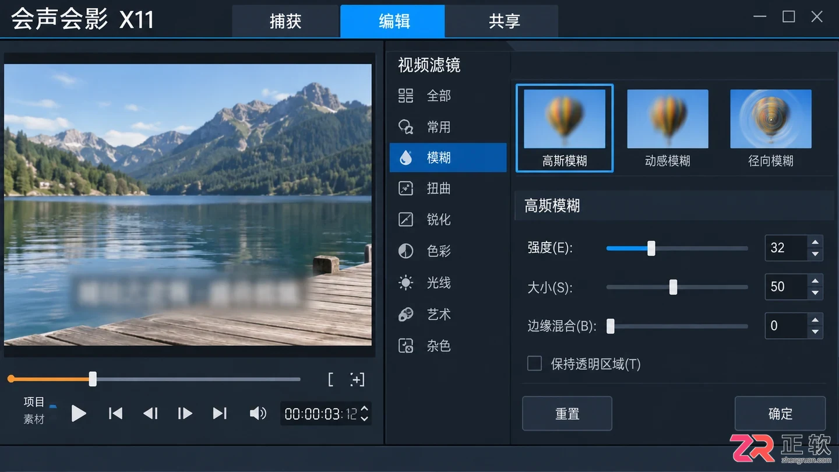Enable the 保持透明区域(T) checkbox

coord(534,364)
